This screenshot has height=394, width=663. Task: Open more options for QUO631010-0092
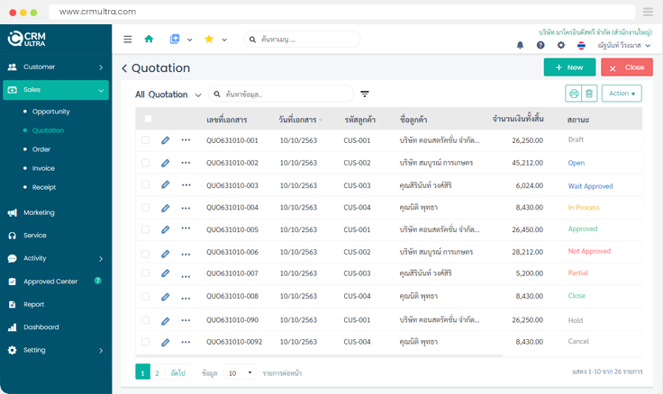pyautogui.click(x=186, y=342)
